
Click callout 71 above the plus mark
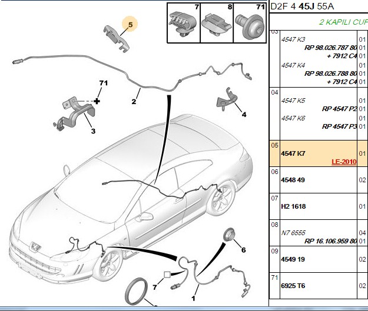(x=104, y=83)
